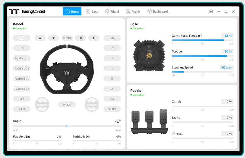The width and height of the screenshot is (245, 158).
Task: Click the A button indicator
Action: (x=112, y=89)
